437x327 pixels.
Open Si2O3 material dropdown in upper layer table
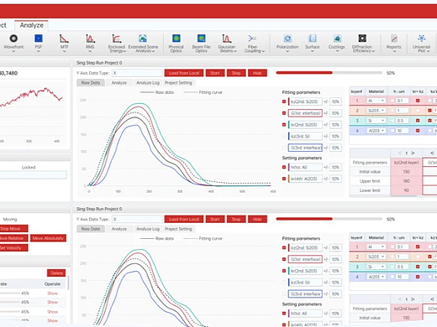(376, 111)
